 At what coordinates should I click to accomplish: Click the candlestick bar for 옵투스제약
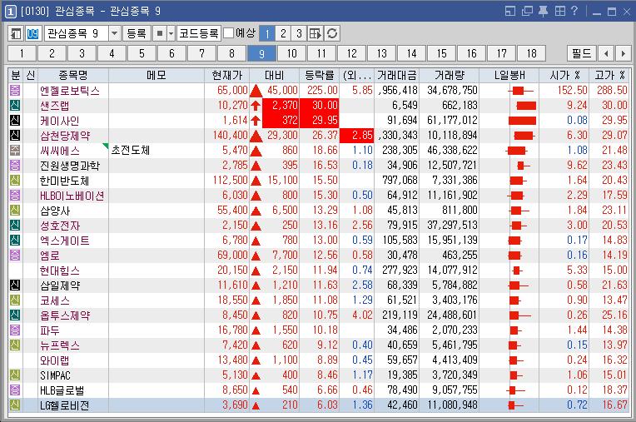pyautogui.click(x=520, y=315)
